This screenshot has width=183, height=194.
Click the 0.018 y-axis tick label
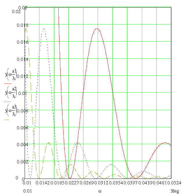point(19,25)
